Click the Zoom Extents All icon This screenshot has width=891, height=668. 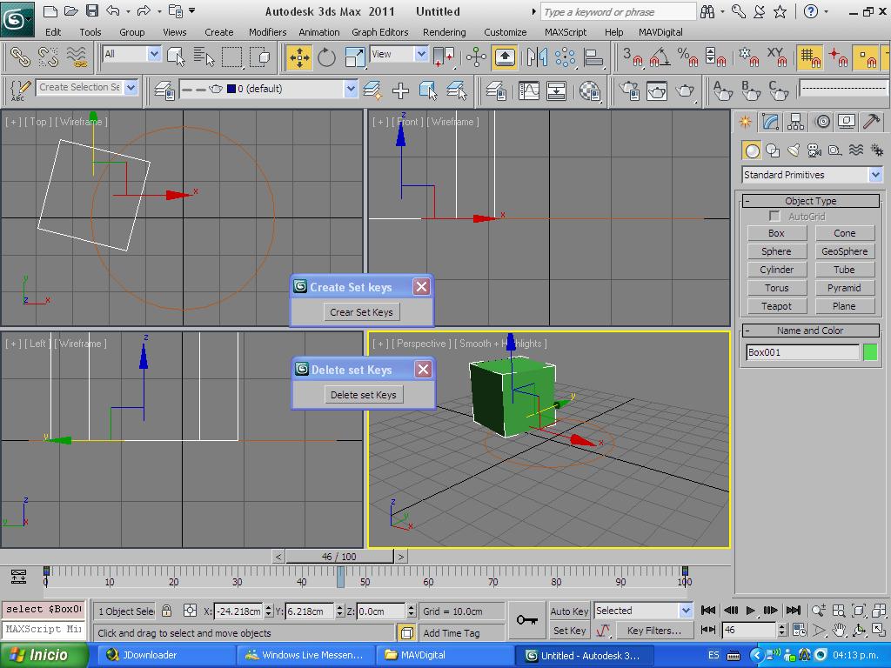point(879,611)
